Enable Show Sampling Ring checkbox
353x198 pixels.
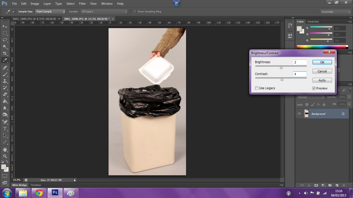click(135, 12)
